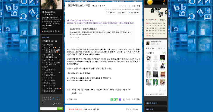This screenshot has height=112, width=213.
Task: Click the music player previous/next arrows
Action: coord(43,104)
